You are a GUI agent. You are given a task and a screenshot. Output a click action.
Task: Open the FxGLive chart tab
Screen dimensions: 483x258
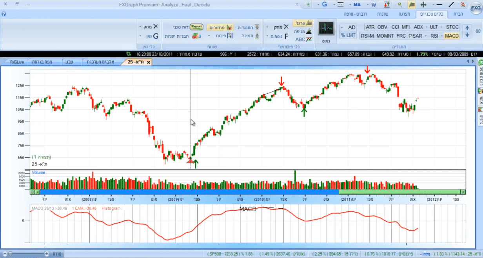click(x=16, y=62)
